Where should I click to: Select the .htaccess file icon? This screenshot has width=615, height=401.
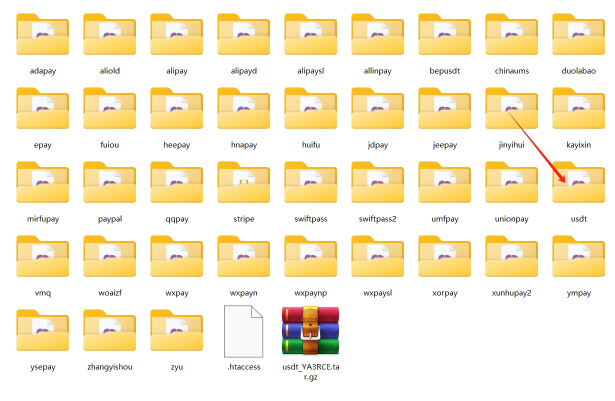pos(243,332)
